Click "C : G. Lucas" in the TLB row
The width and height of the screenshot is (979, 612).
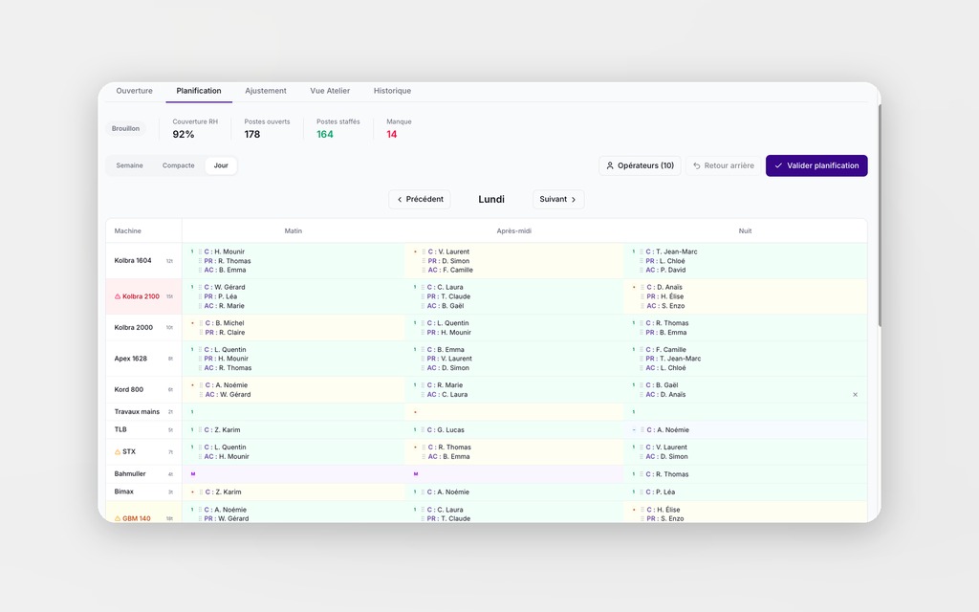point(446,429)
